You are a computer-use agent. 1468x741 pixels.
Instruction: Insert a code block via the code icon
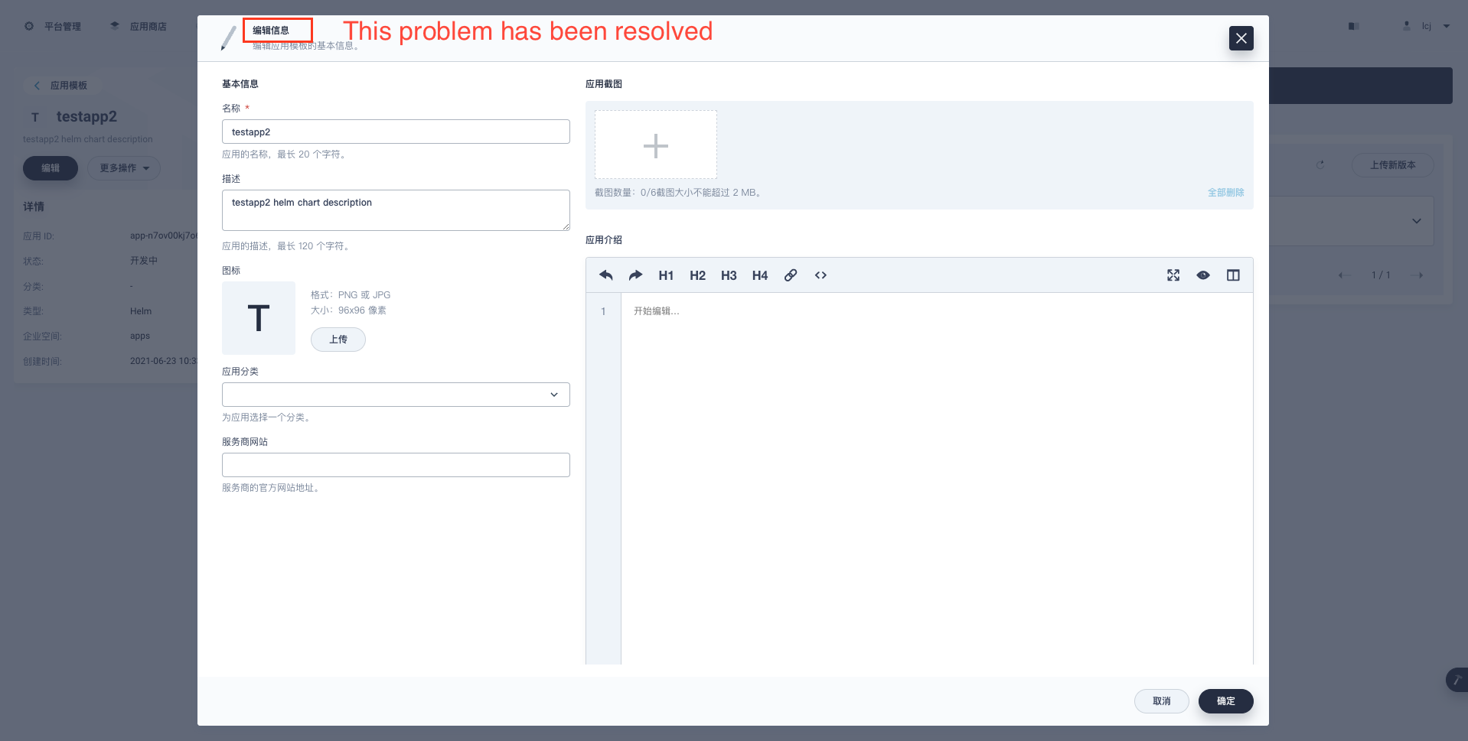820,275
